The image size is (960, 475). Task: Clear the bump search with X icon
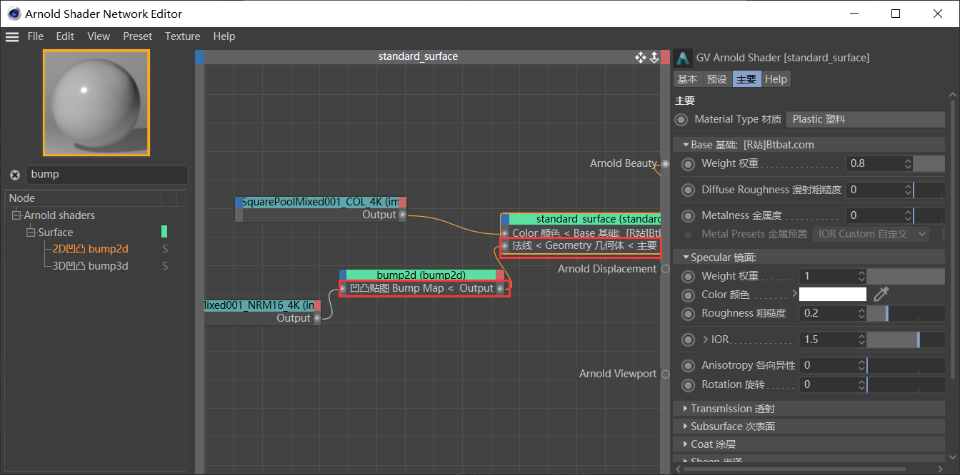click(x=15, y=175)
